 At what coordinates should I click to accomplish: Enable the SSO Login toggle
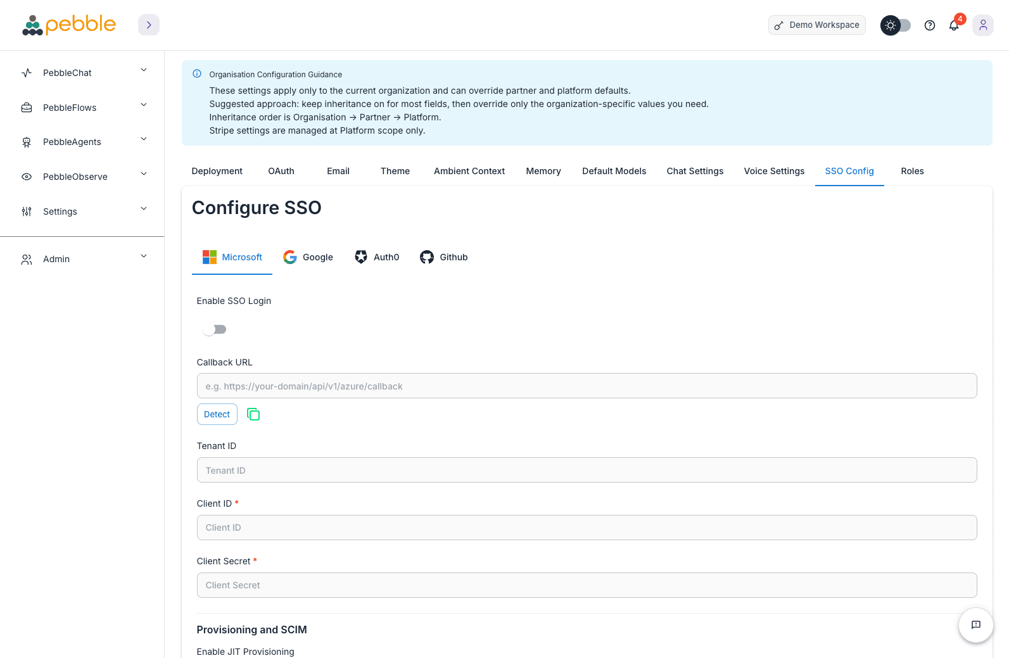[215, 329]
